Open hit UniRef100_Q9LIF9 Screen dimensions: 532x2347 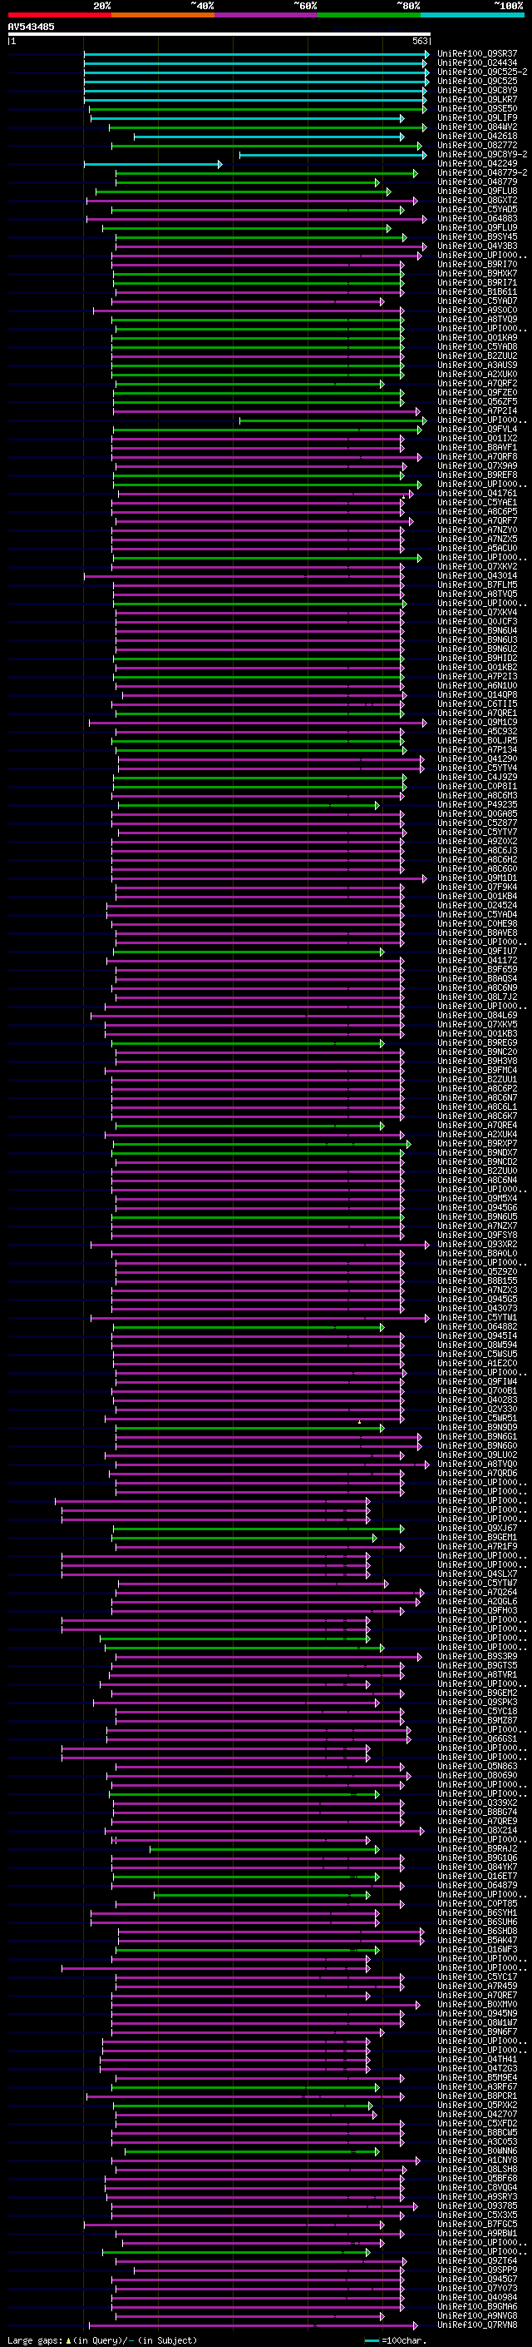click(x=477, y=117)
